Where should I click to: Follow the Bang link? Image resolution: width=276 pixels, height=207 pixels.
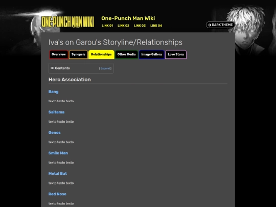pos(53,91)
